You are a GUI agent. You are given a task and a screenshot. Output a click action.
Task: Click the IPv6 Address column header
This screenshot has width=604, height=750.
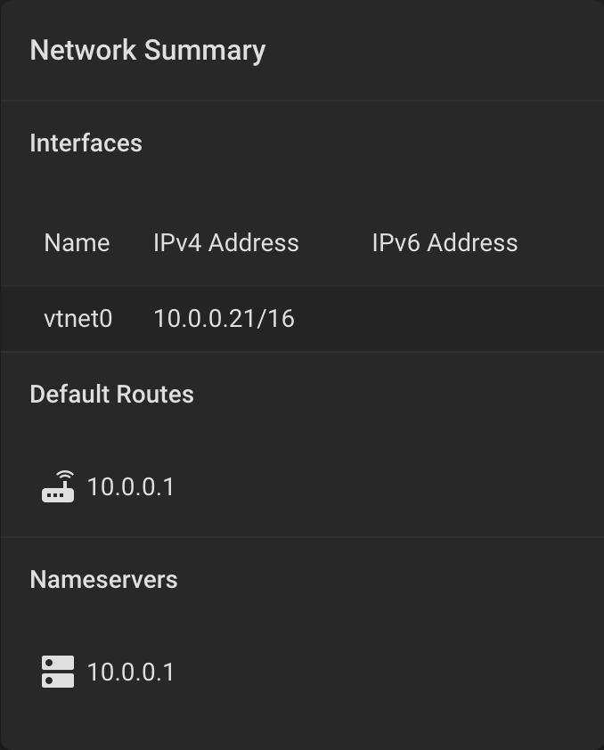click(x=444, y=243)
